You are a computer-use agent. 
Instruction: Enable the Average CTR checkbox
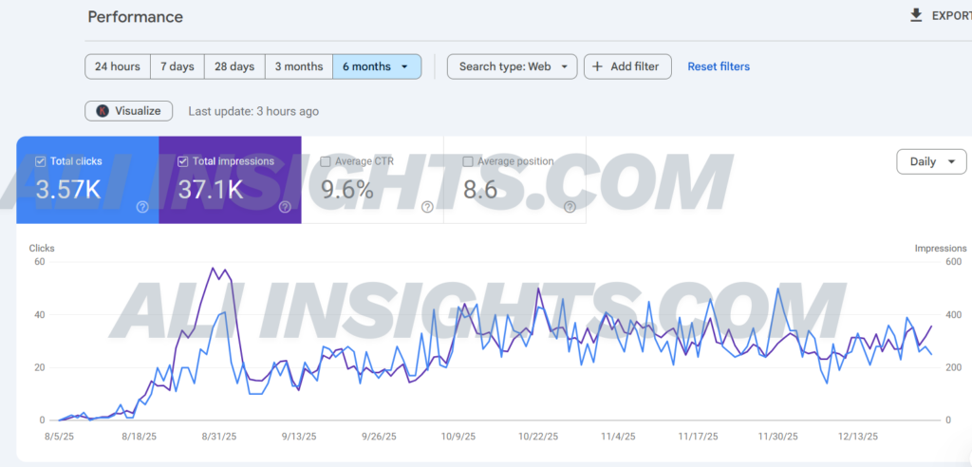click(326, 161)
